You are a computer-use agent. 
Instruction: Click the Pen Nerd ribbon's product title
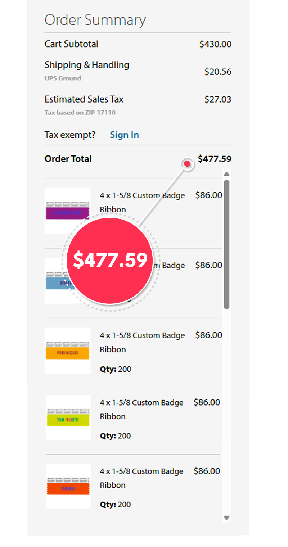click(x=141, y=478)
